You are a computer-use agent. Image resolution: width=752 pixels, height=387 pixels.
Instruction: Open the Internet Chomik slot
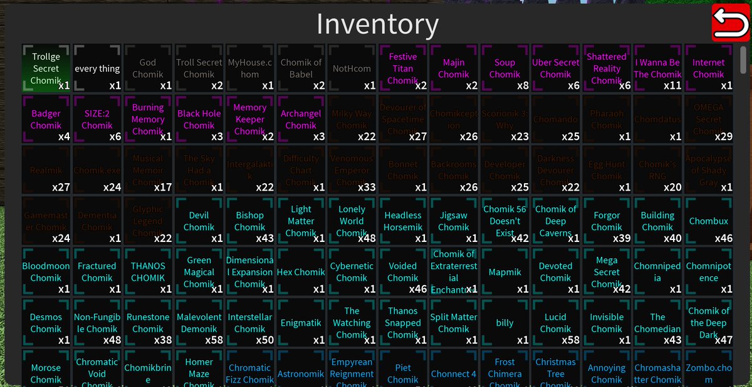tap(709, 68)
